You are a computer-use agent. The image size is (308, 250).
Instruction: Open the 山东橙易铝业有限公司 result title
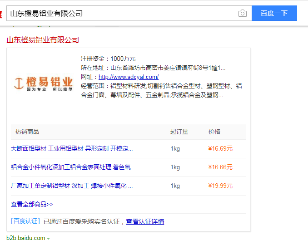tap(43, 40)
